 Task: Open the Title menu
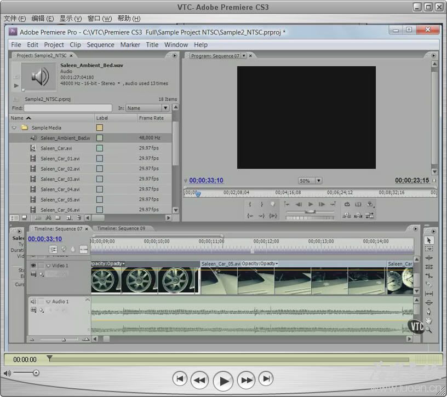tap(152, 45)
